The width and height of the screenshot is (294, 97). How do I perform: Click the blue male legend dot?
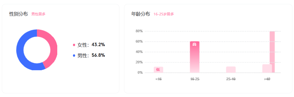click(x=74, y=56)
